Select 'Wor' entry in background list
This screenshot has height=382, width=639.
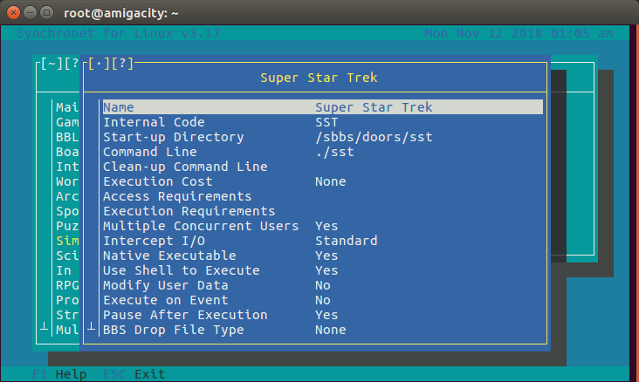(67, 181)
